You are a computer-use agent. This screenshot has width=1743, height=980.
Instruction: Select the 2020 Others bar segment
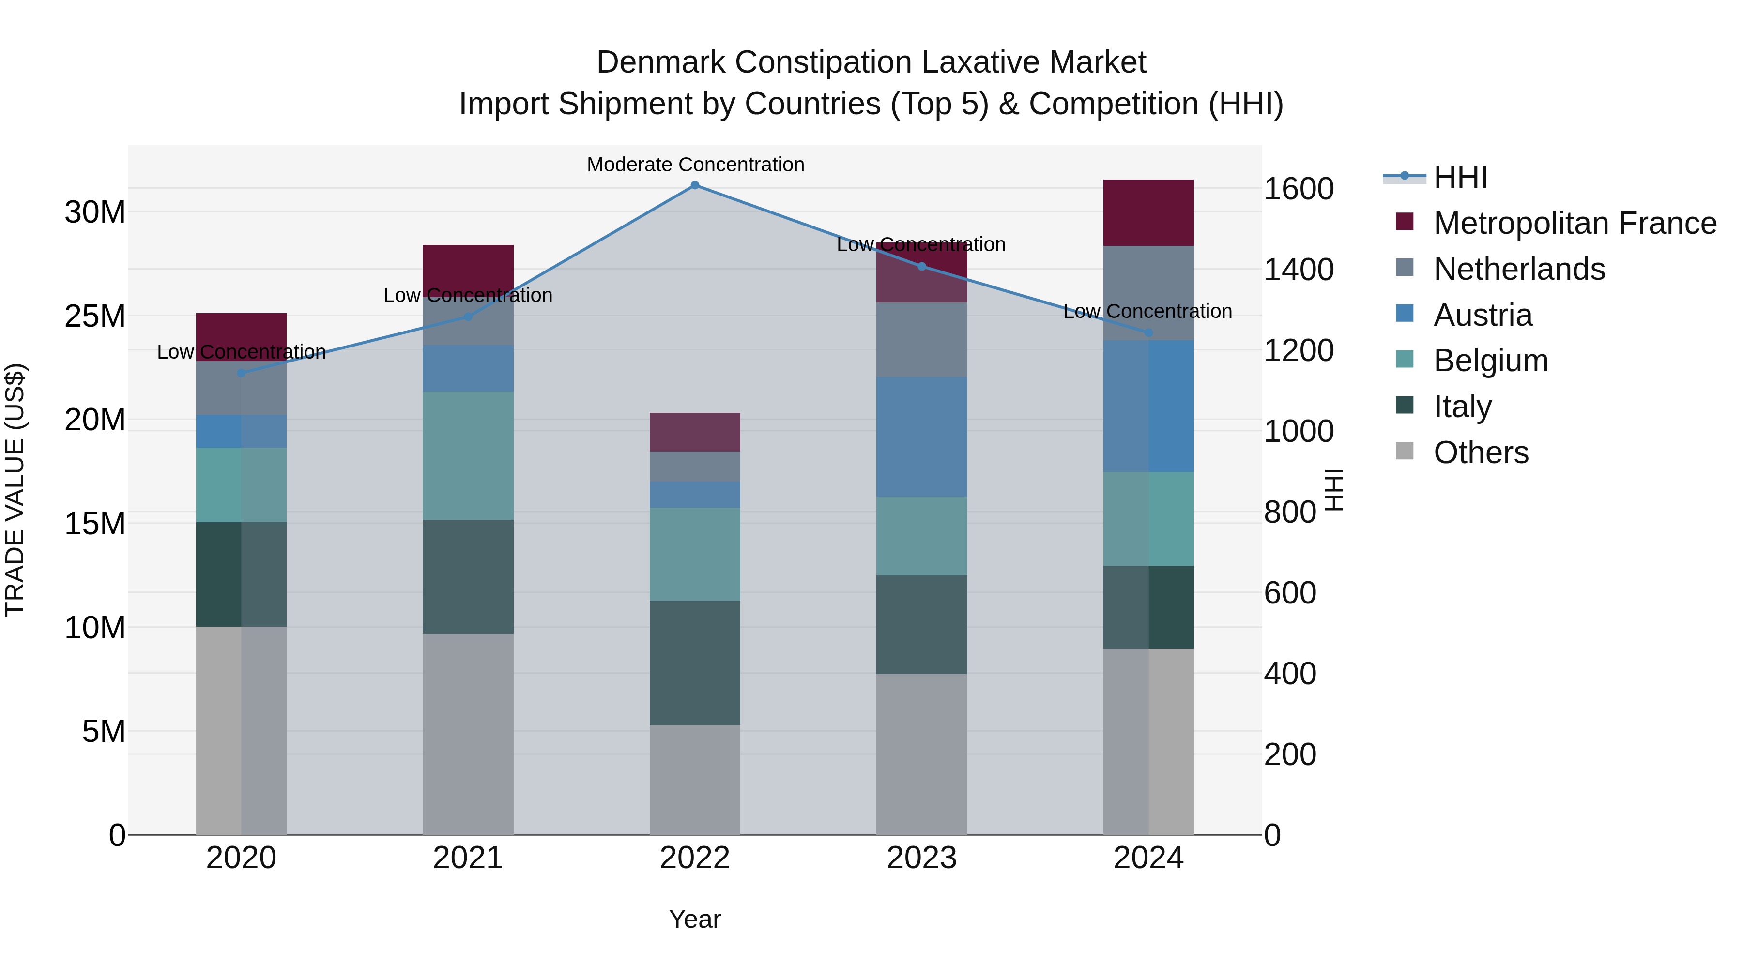[242, 730]
